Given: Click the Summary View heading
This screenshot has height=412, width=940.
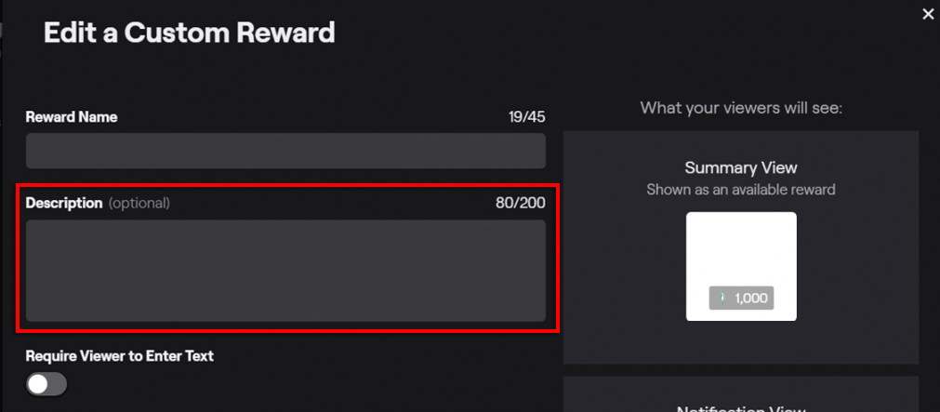Looking at the screenshot, I should 741,168.
